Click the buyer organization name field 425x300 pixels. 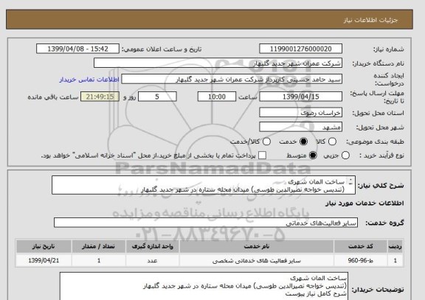[x=218, y=63]
